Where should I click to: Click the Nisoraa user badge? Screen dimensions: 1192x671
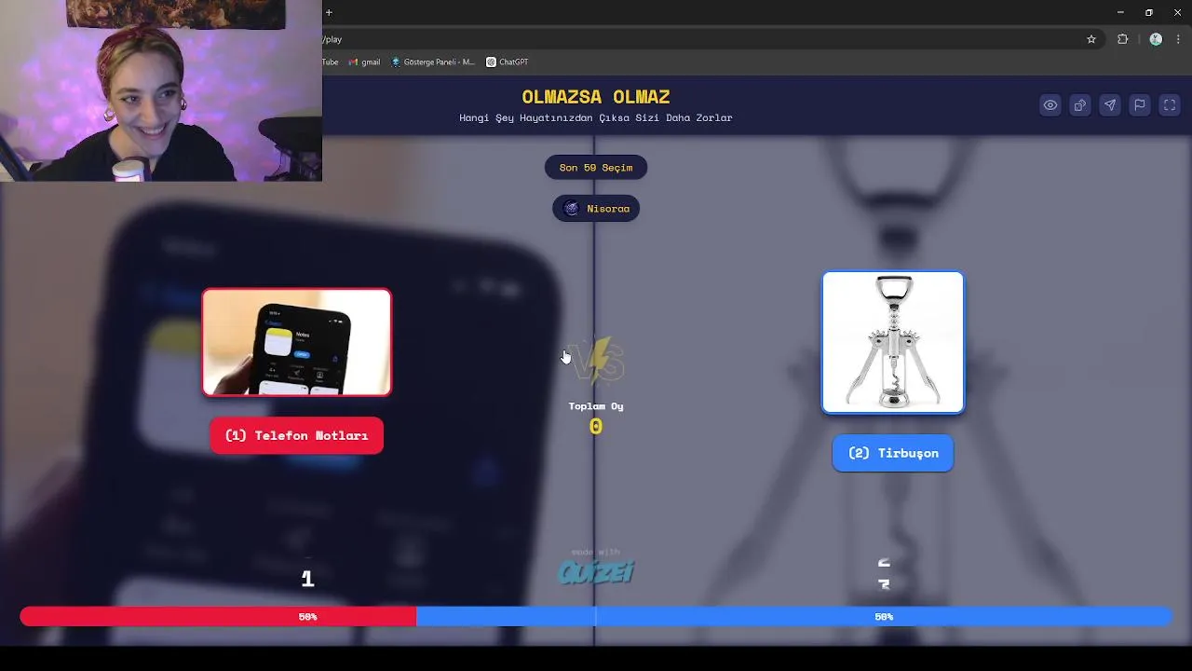(x=596, y=209)
